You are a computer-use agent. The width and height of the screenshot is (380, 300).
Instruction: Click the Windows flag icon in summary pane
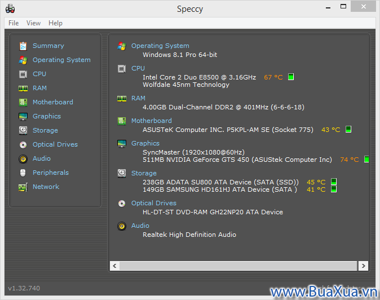pyautogui.click(x=122, y=46)
